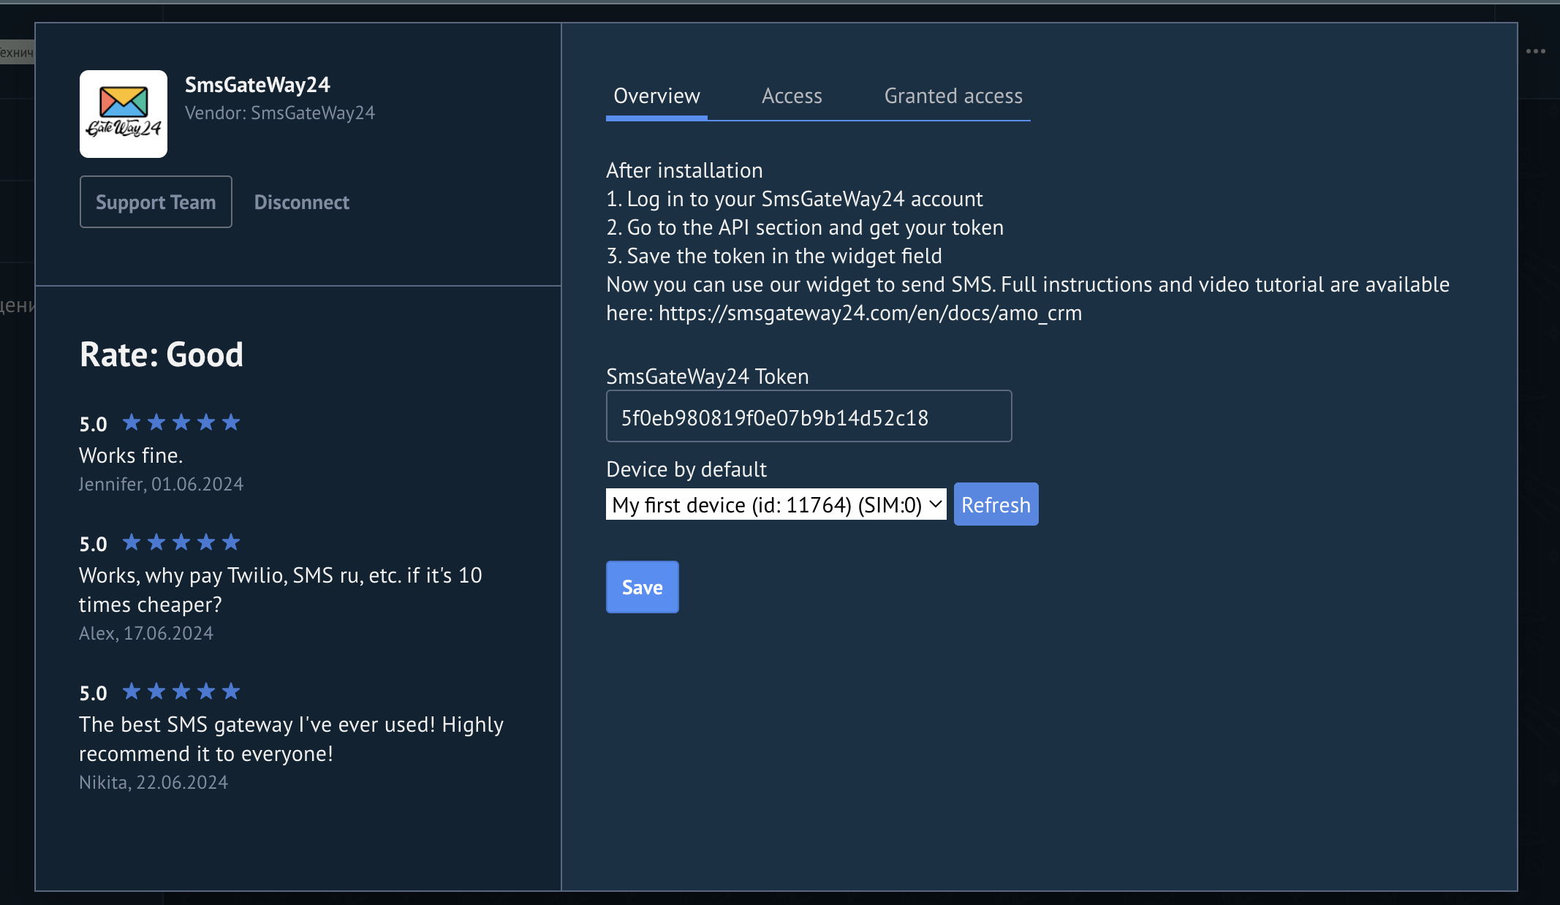
Task: Expand the Device by default dropdown
Action: (776, 504)
